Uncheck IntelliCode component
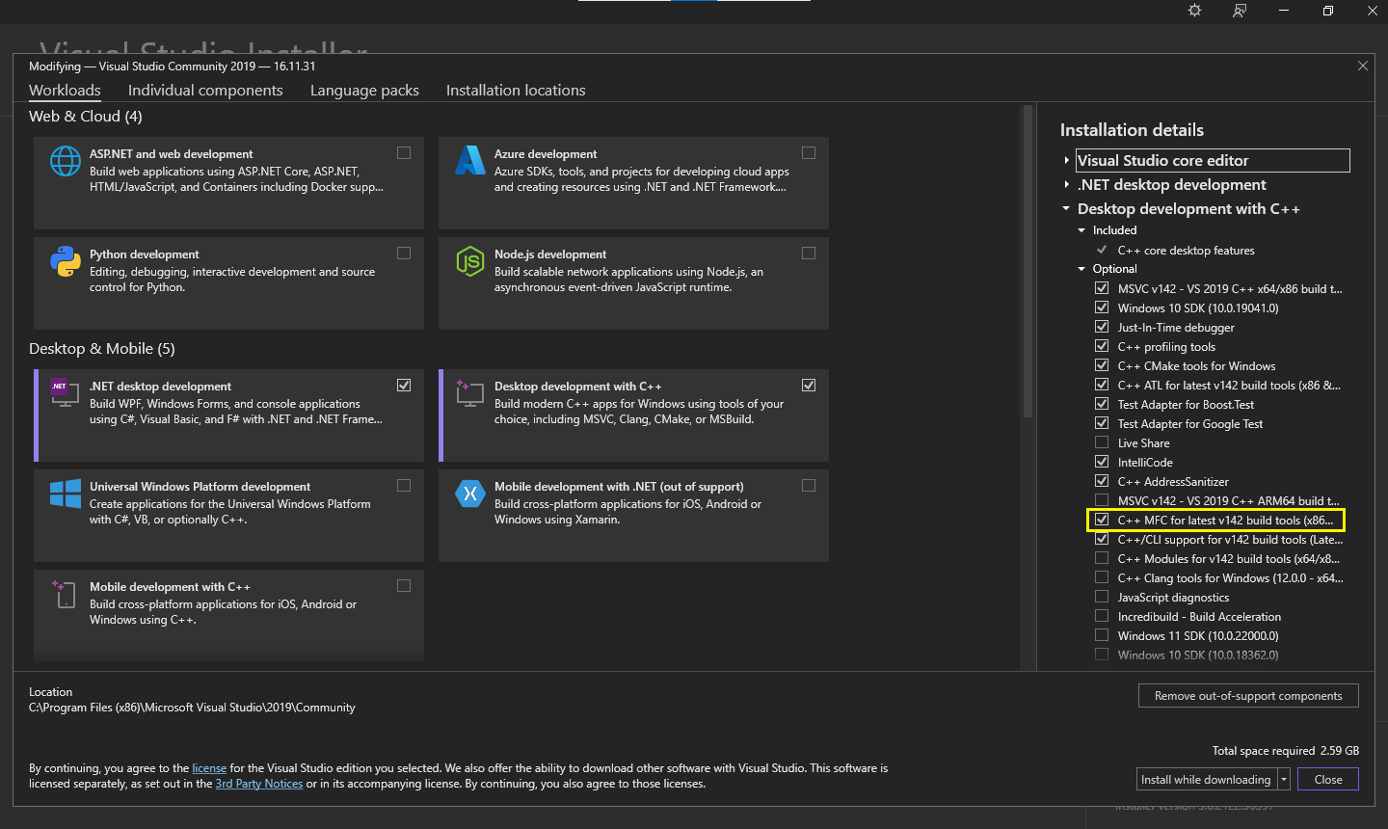This screenshot has width=1388, height=829. [x=1102, y=462]
